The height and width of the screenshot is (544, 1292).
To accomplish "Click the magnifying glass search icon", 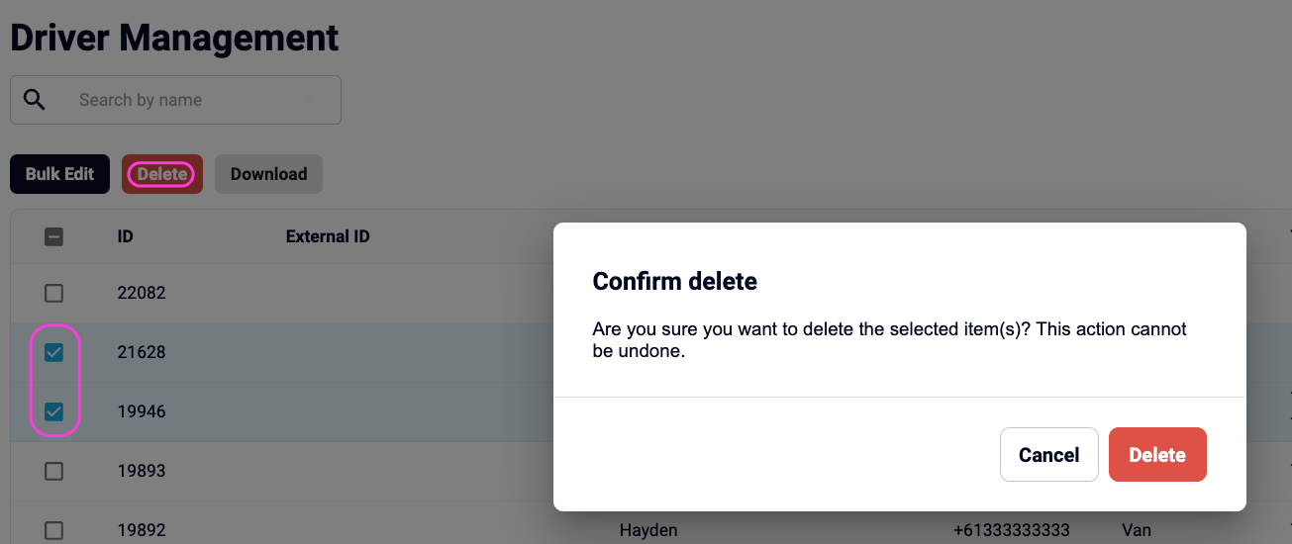I will (x=35, y=100).
